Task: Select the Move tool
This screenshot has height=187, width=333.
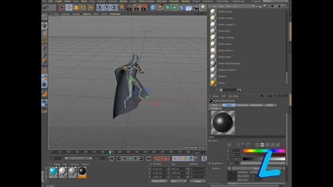Action: click(69, 8)
